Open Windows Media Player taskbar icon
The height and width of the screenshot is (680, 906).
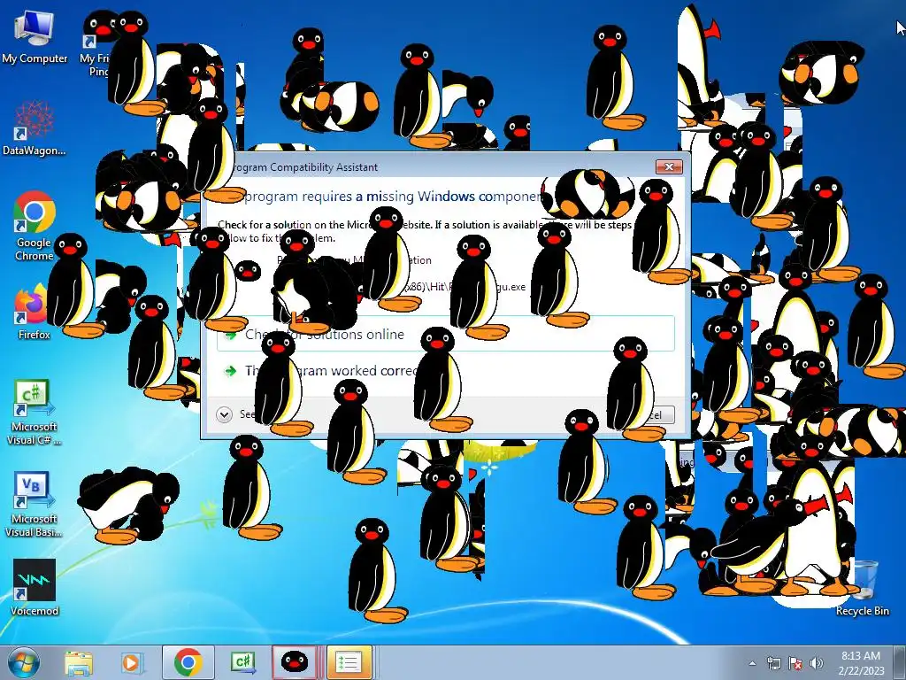[131, 662]
